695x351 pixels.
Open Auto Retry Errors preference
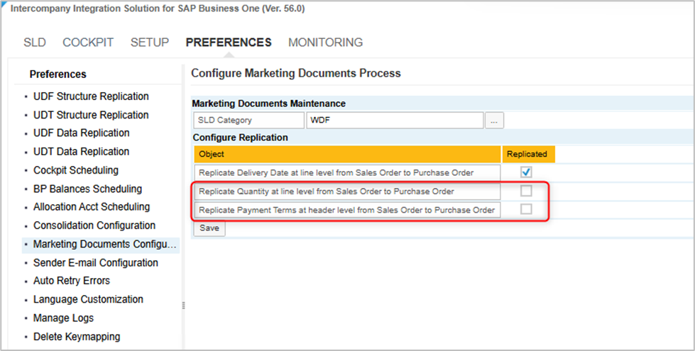72,281
